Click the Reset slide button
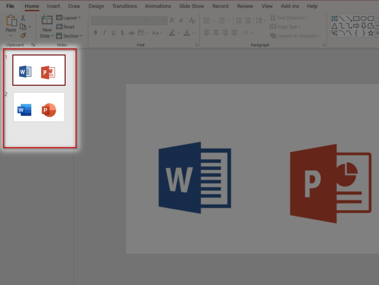The image size is (379, 285). 65,27
